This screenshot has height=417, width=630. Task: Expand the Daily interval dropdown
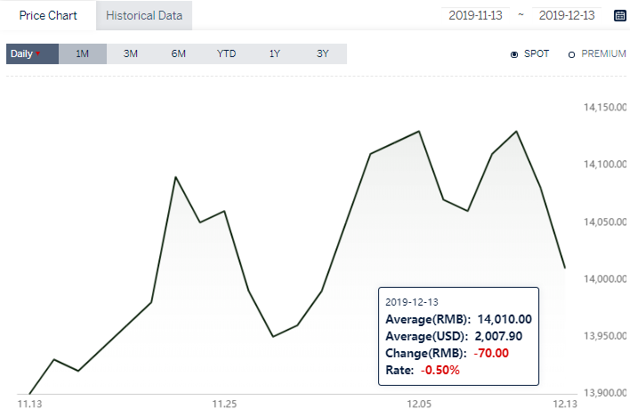33,54
